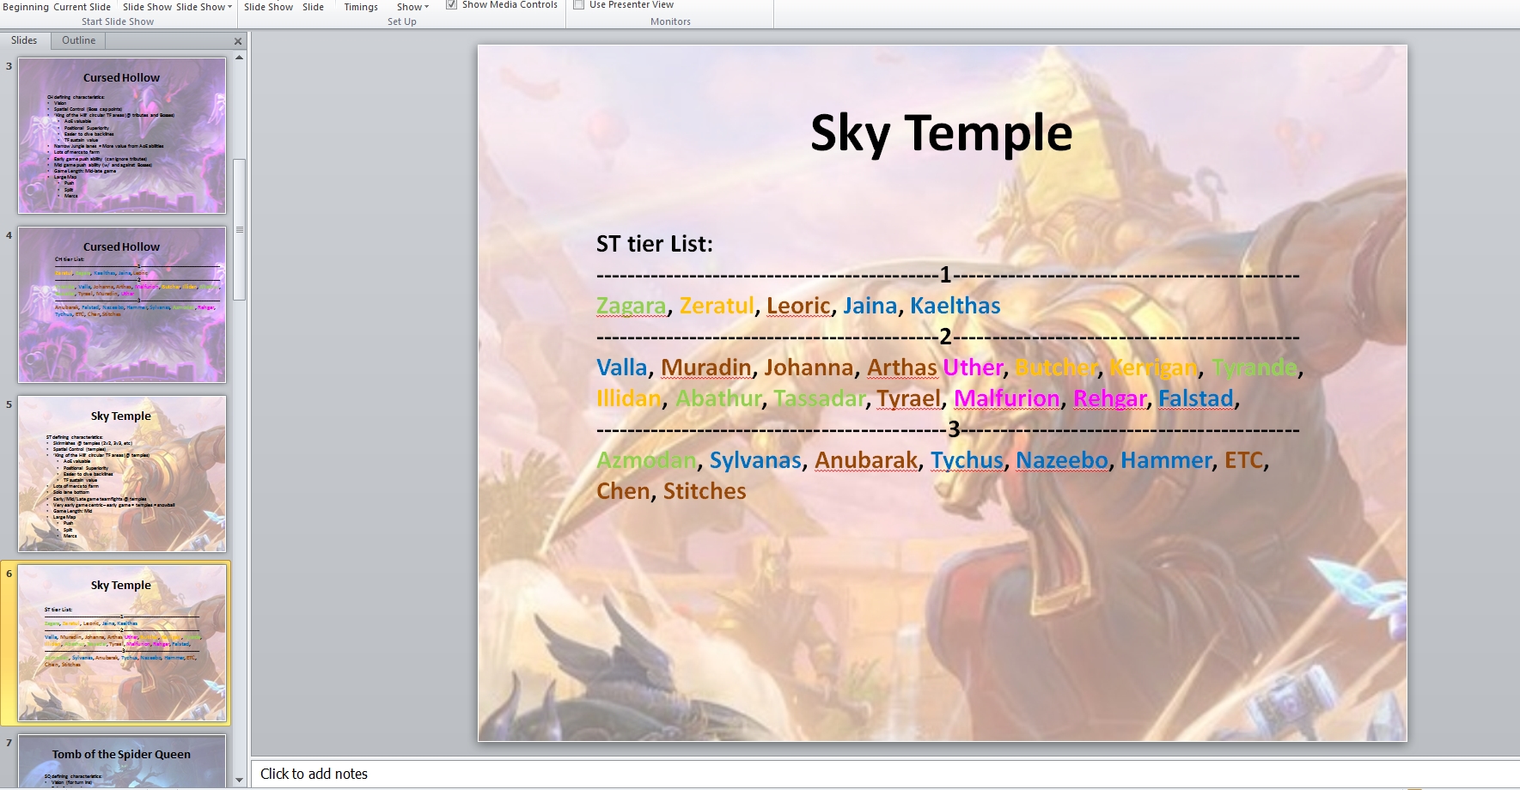Click the word 'Leoric' in tier 1

point(799,306)
